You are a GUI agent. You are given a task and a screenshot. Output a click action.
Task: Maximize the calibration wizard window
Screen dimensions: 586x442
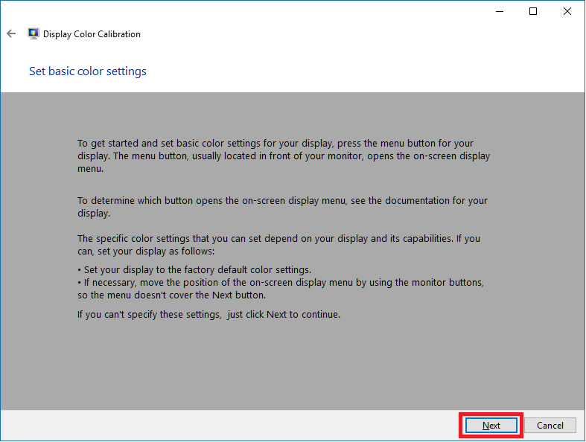pyautogui.click(x=533, y=11)
